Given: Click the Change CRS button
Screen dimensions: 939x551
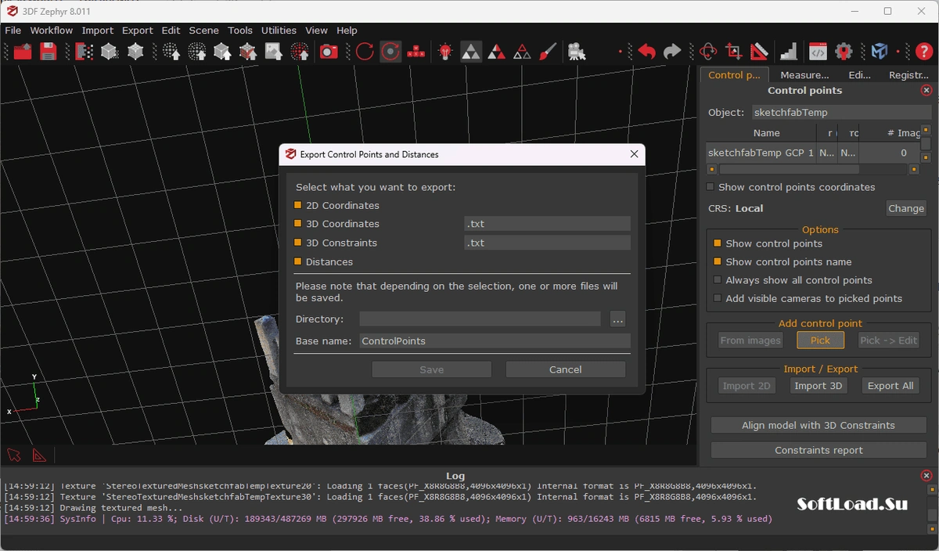Looking at the screenshot, I should pyautogui.click(x=906, y=208).
